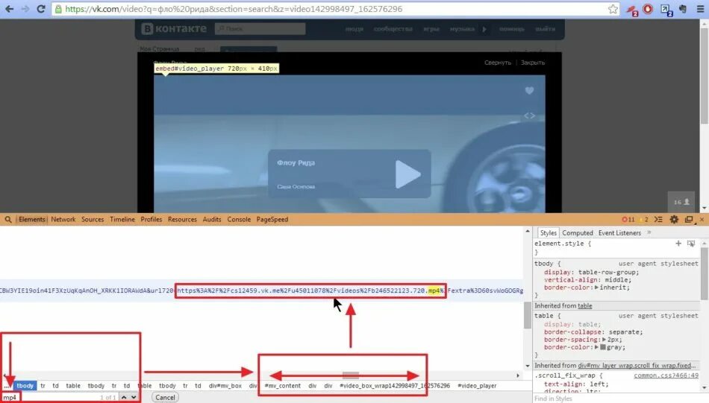709x403 pixels.
Task: Click the gray color swatch in table rule
Action: (603, 347)
